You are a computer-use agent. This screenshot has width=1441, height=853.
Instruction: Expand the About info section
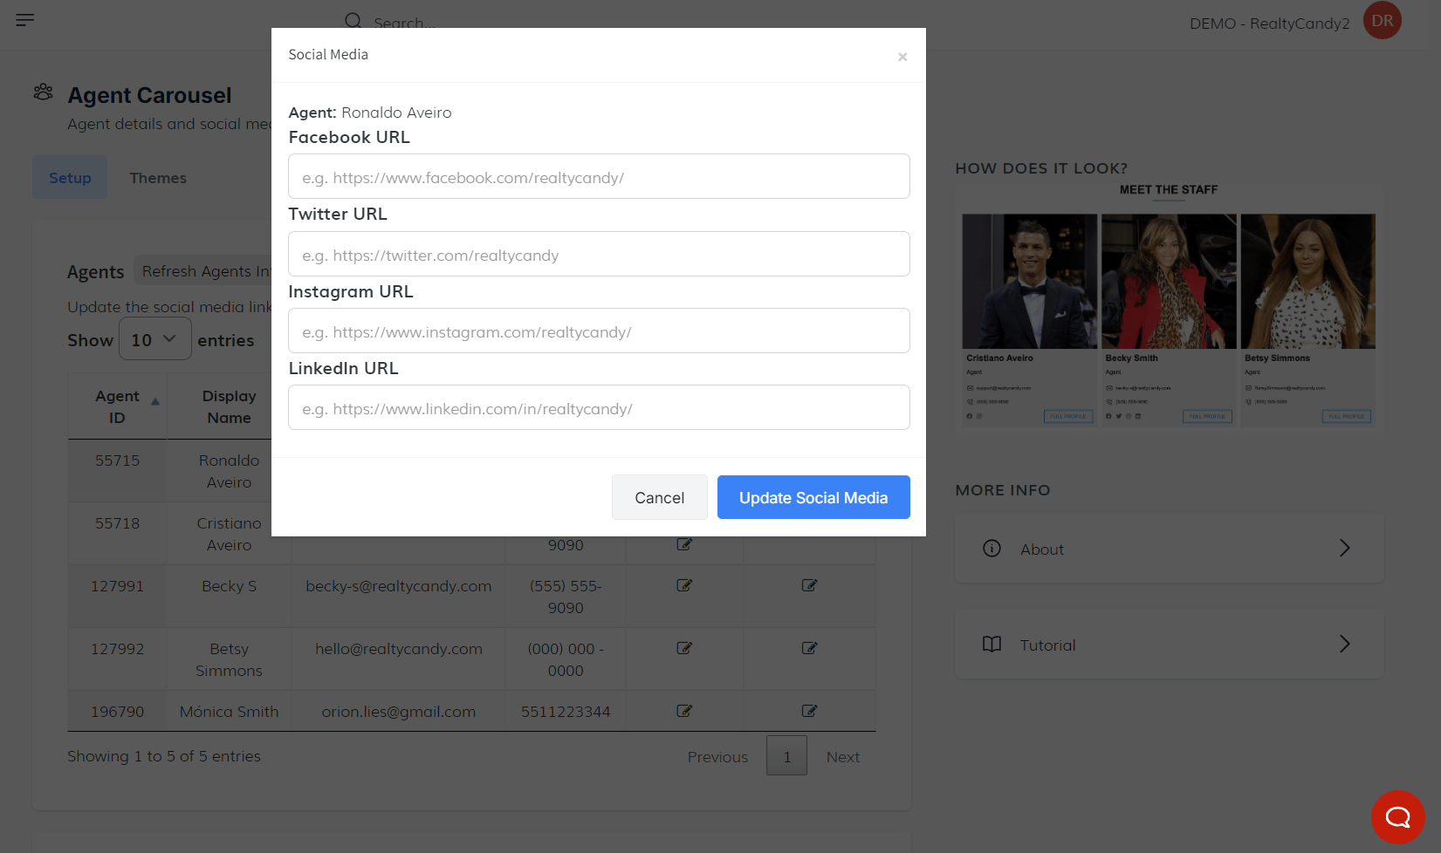pyautogui.click(x=1169, y=549)
